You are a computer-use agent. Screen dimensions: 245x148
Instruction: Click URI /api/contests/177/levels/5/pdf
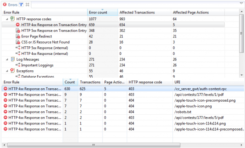tap(199, 118)
